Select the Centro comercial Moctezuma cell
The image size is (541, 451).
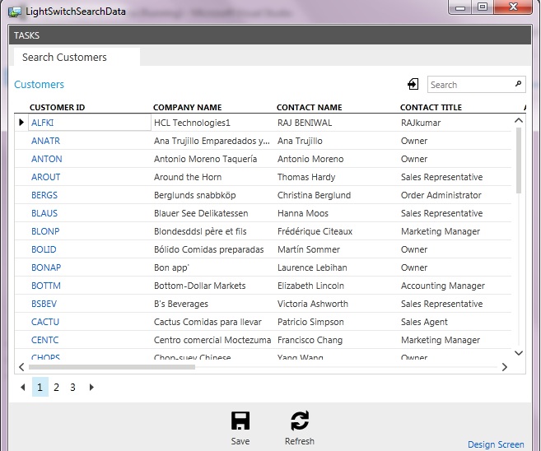[x=212, y=340]
